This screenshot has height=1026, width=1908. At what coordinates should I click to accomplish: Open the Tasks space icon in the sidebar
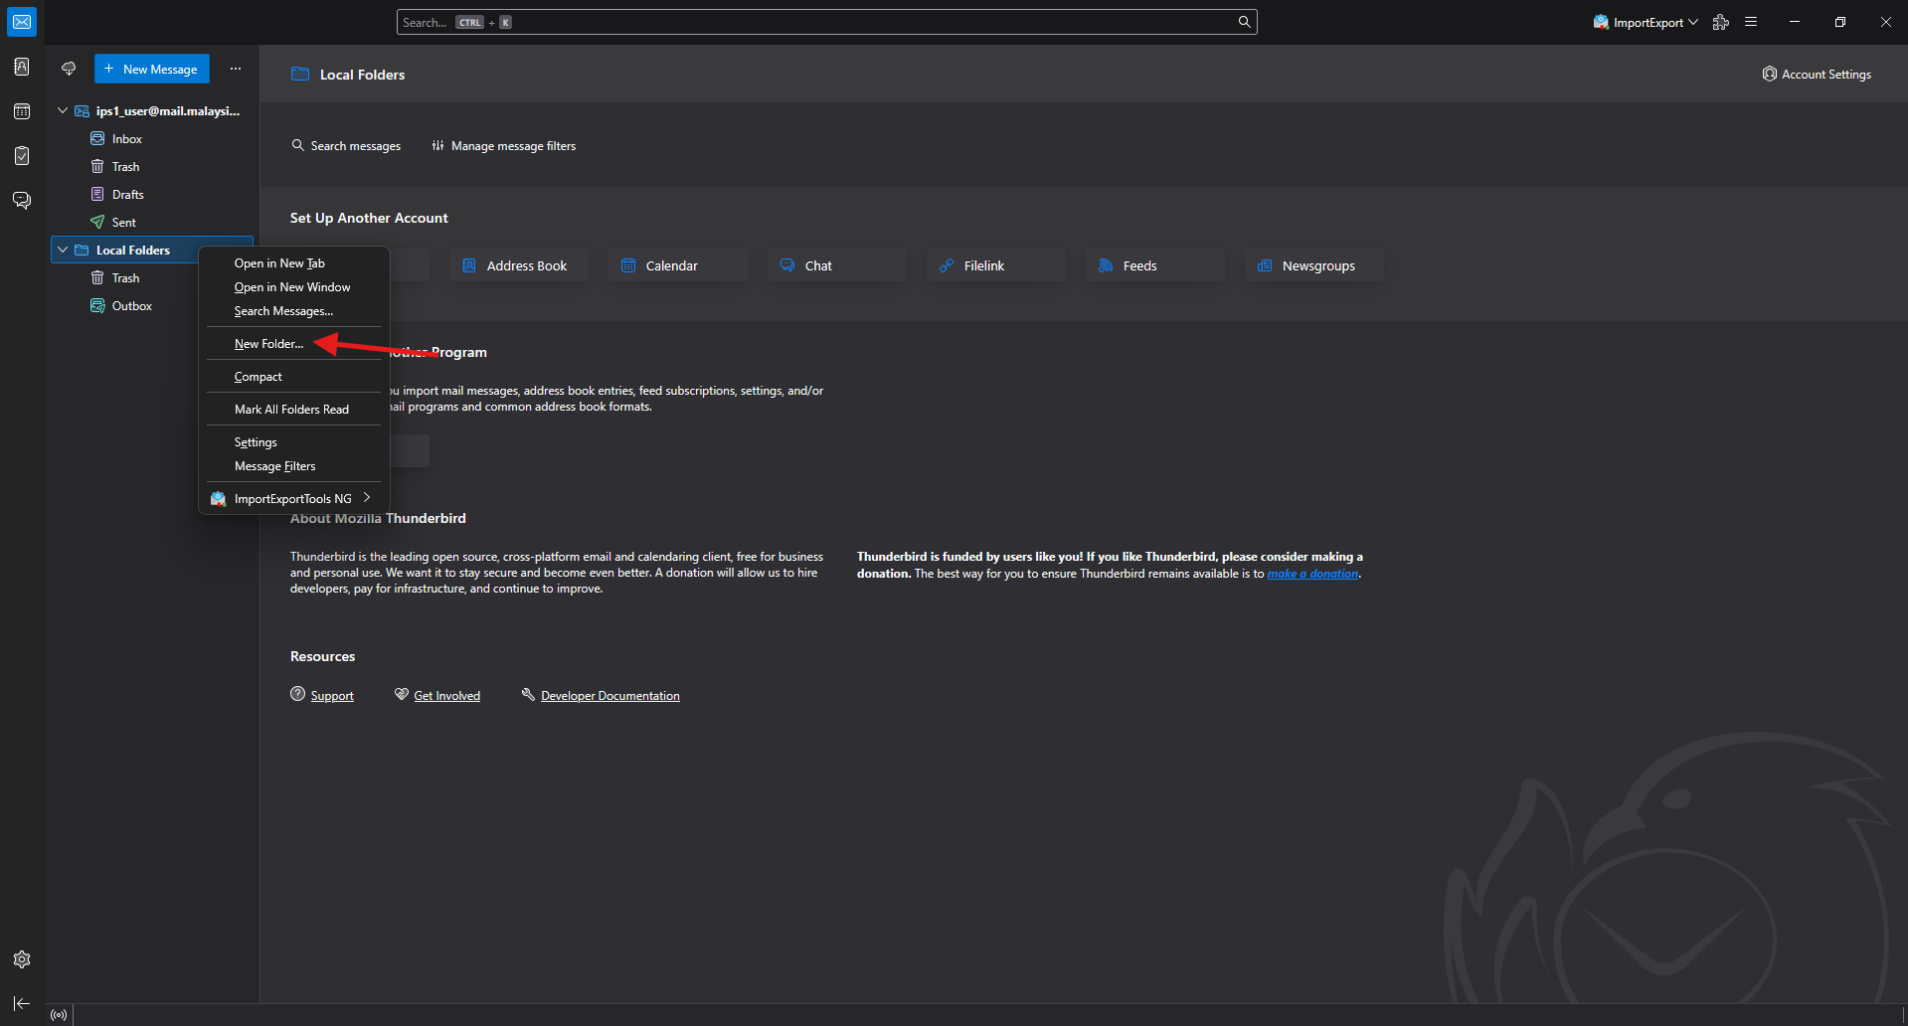point(22,156)
